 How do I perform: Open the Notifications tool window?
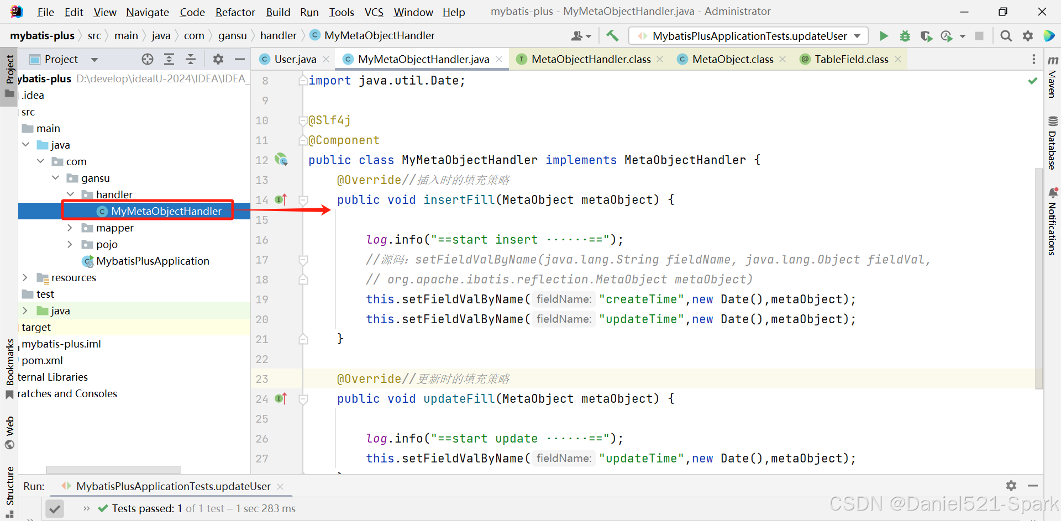1052,221
